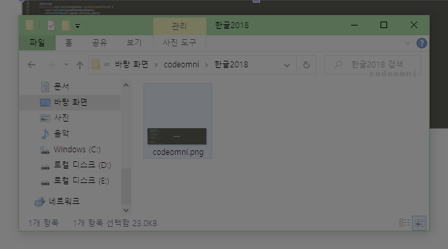Click codeomni in the address path
The width and height of the screenshot is (448, 249).
(x=181, y=65)
